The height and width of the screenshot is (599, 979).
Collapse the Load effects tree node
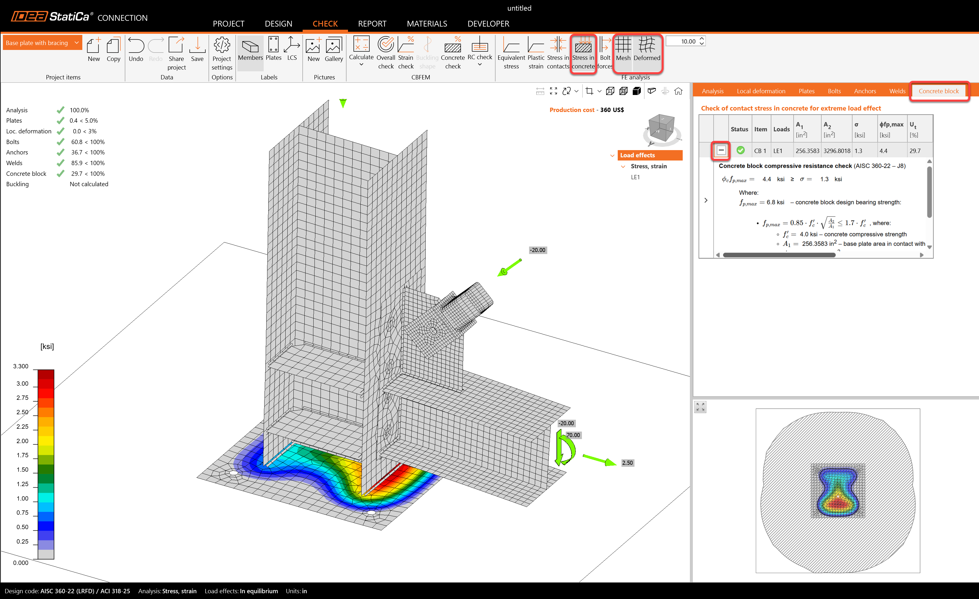click(612, 155)
